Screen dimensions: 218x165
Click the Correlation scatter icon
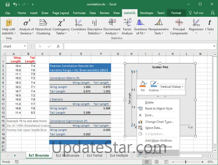(x=79, y=23)
